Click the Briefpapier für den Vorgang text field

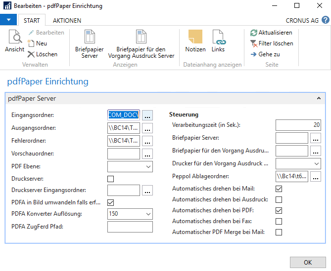(292, 151)
